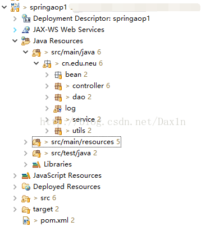Screen dimensions: 215x231
Task: Collapse the src/main/java folder
Action: (x=25, y=52)
